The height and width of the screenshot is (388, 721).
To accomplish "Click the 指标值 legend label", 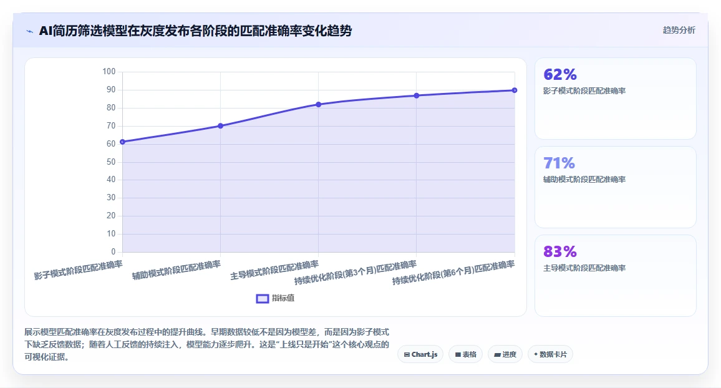I will (283, 298).
